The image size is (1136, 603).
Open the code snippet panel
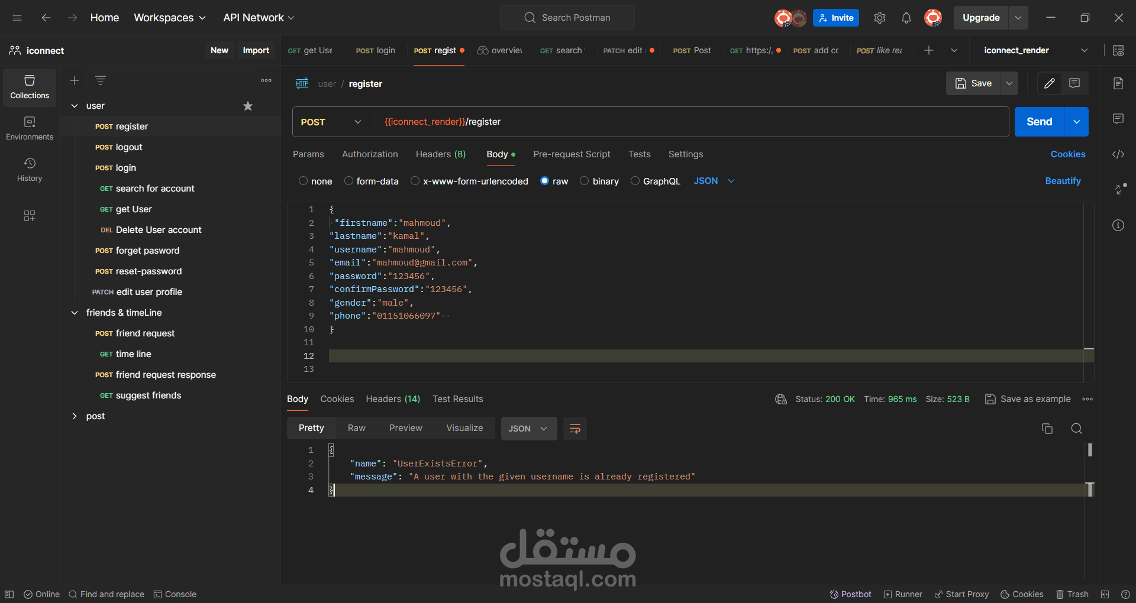(x=1118, y=154)
